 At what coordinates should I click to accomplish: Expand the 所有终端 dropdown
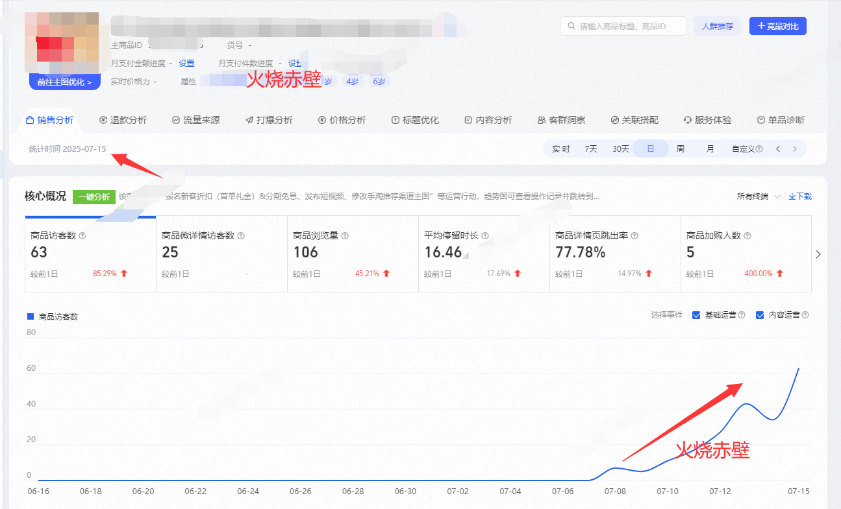[759, 196]
